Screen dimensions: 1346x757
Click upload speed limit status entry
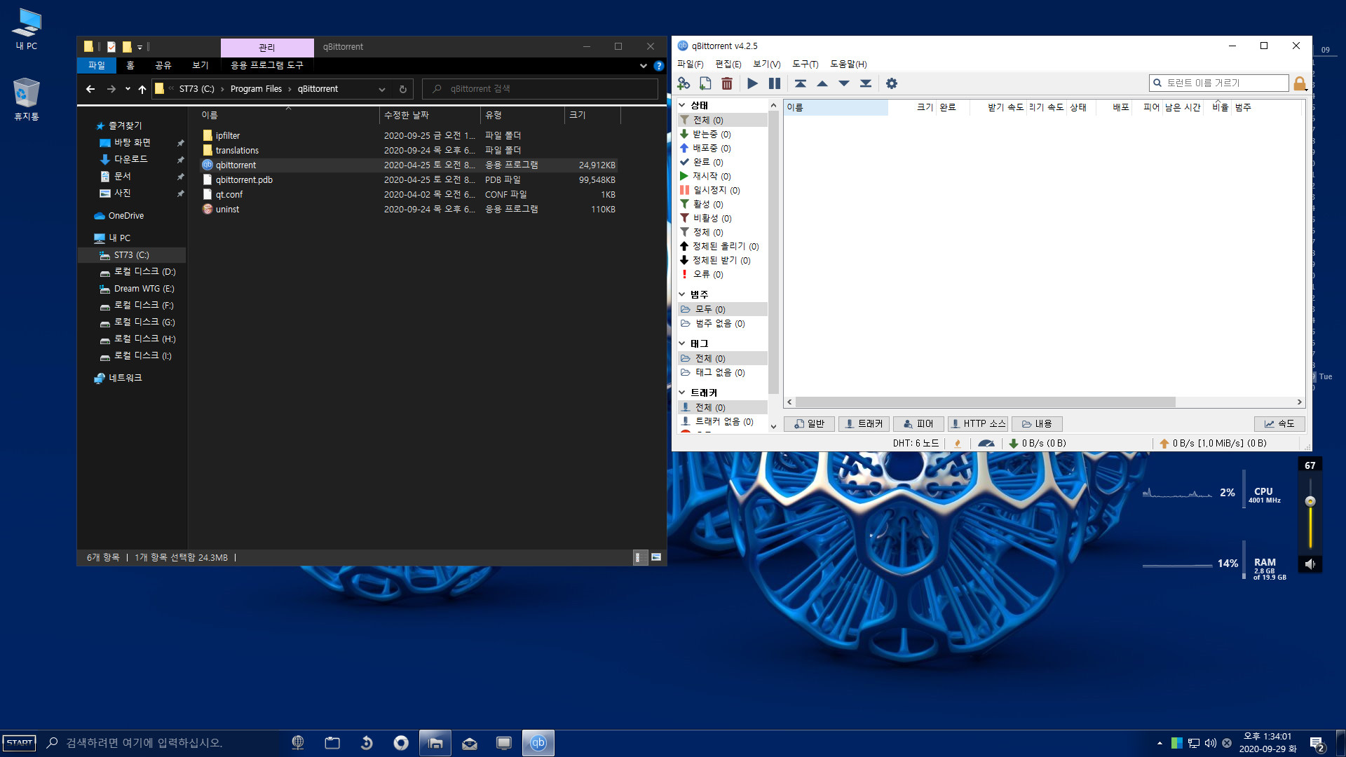pos(1213,443)
